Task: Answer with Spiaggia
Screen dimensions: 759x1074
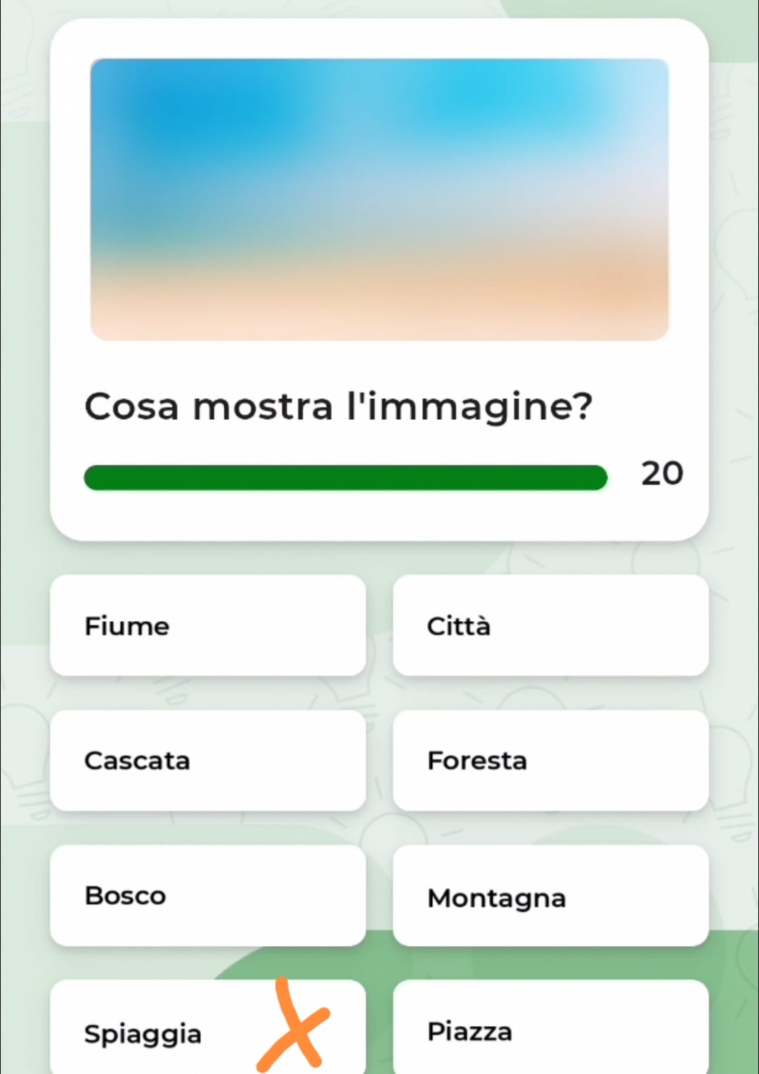Action: pos(144,1033)
